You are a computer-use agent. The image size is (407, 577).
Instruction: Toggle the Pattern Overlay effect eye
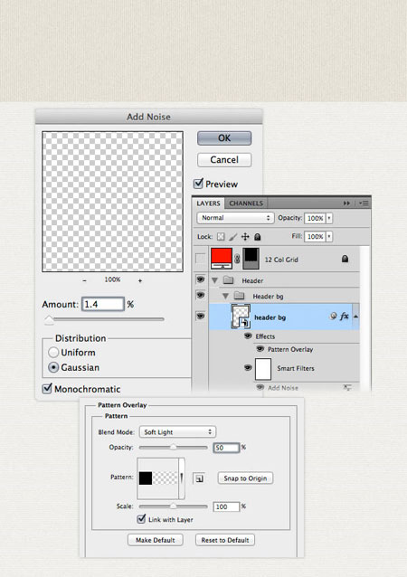pyautogui.click(x=260, y=348)
